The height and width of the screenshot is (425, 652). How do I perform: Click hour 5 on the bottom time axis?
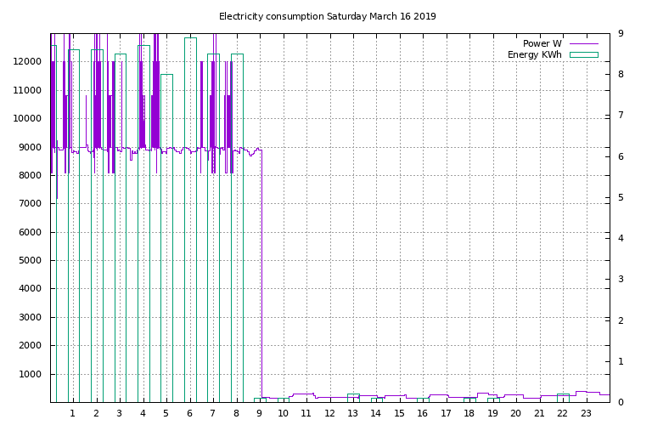click(x=166, y=413)
